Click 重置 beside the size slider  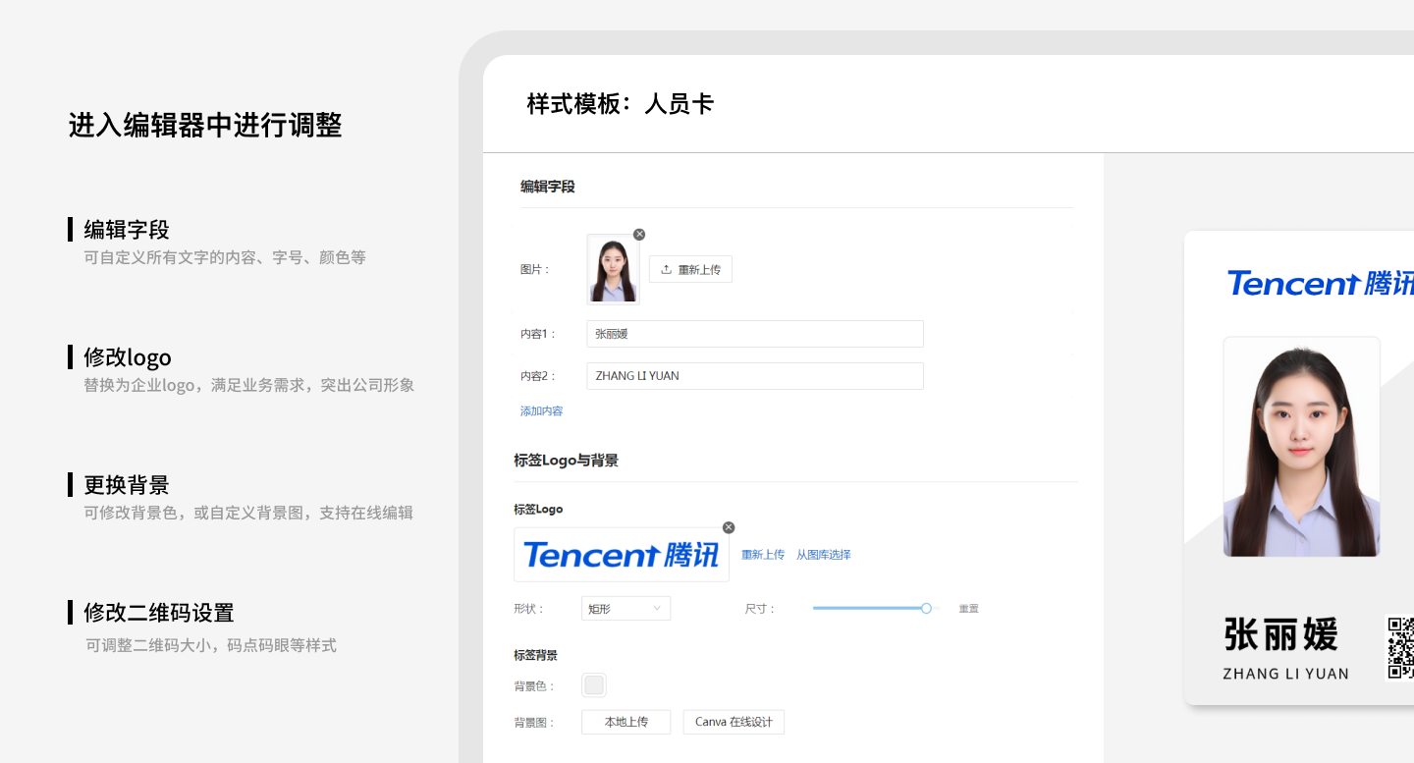click(969, 609)
